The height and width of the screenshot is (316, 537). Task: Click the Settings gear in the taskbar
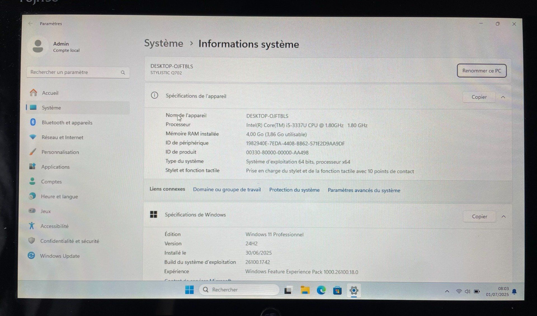click(x=354, y=291)
